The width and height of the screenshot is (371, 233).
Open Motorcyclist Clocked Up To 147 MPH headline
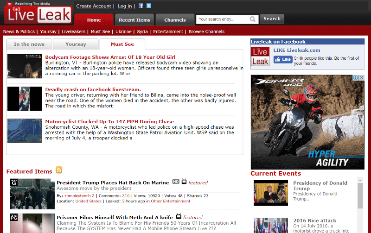click(109, 122)
